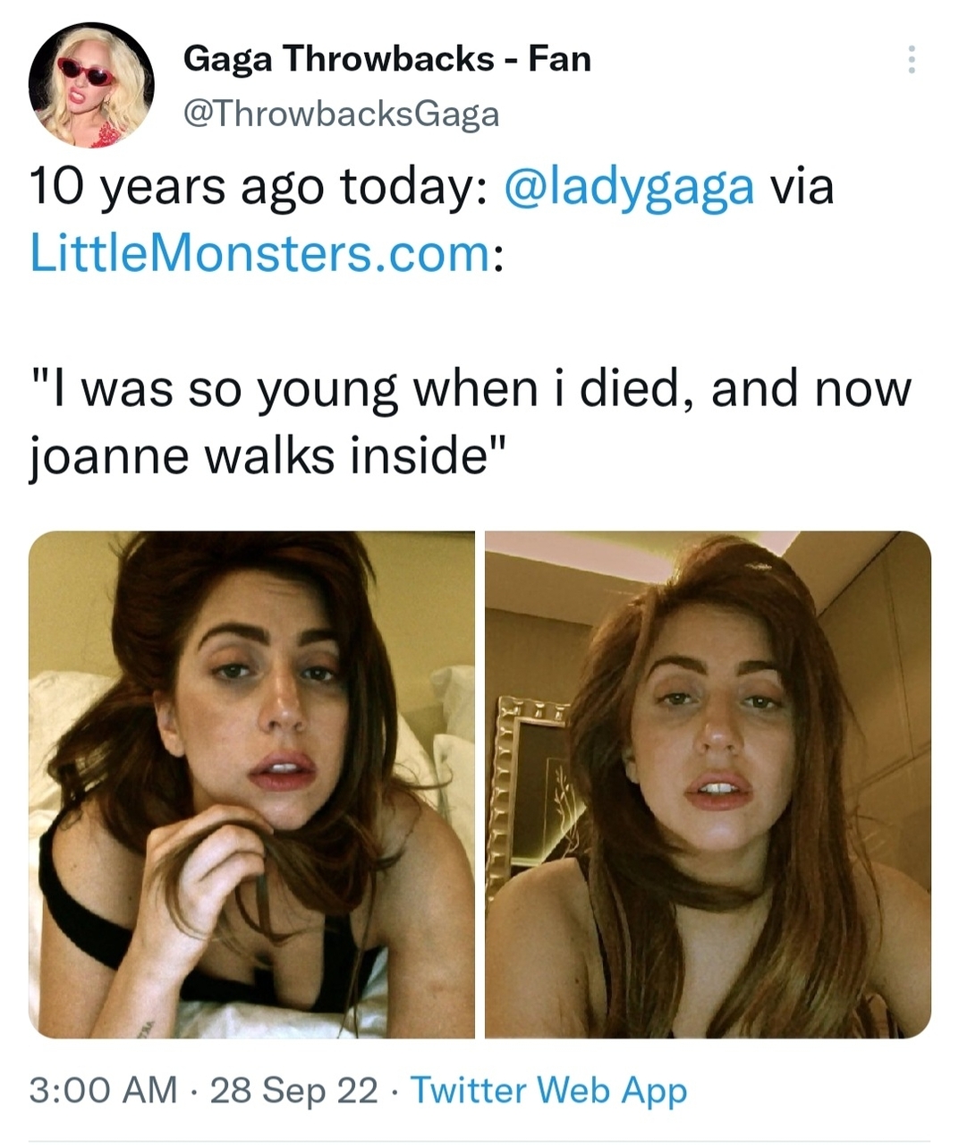Click the "joanne walks inside" text line
The height and width of the screenshot is (1145, 959).
(x=268, y=456)
